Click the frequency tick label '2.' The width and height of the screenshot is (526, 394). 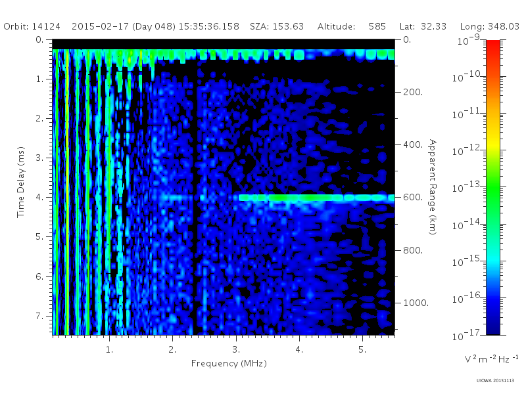(172, 350)
